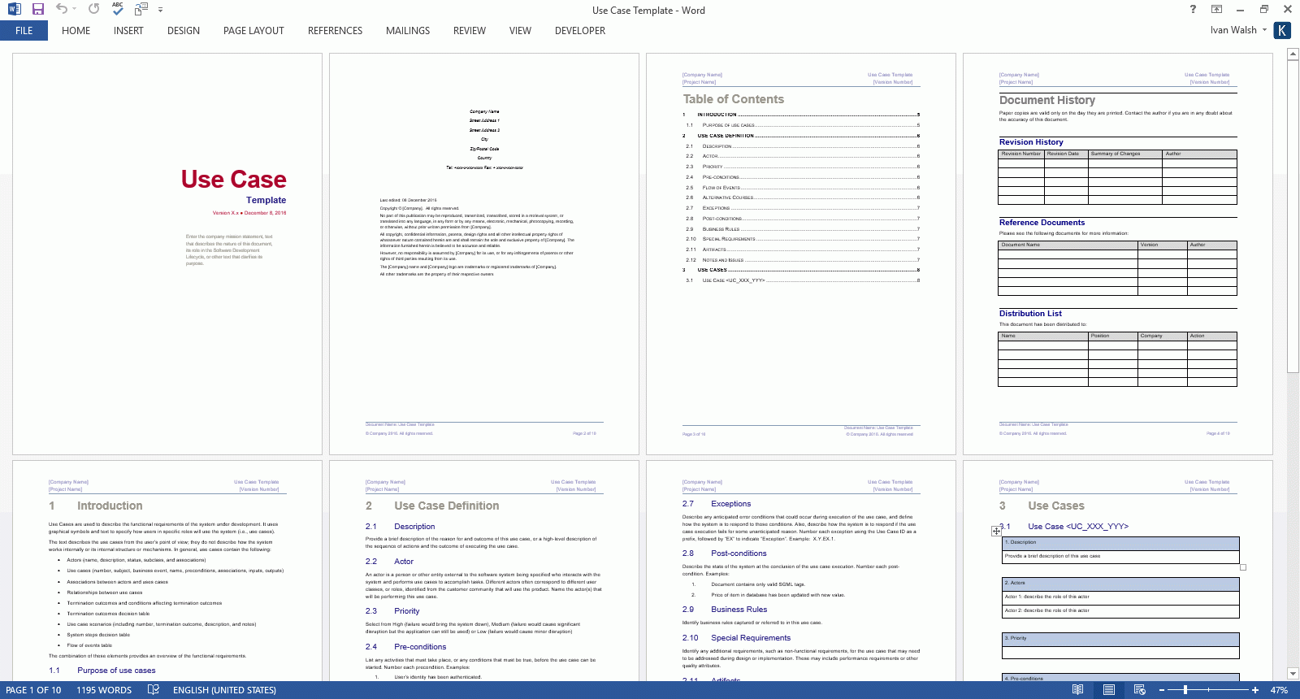Switch to the INSERT ribbon tab

[x=128, y=31]
